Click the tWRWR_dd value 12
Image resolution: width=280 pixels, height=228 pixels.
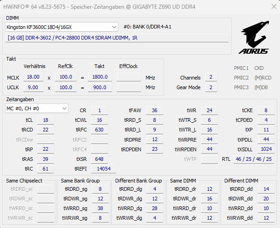click(266, 218)
